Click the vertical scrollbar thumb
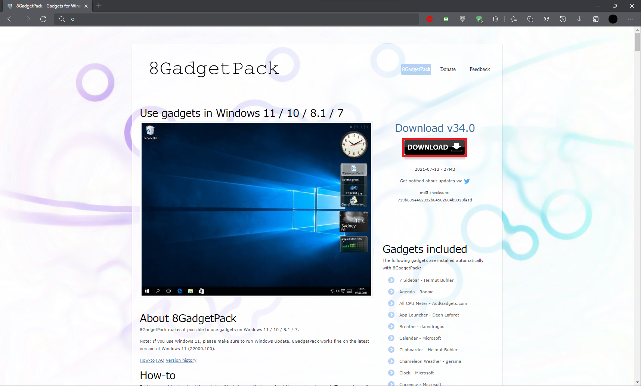641x386 pixels. 637,42
